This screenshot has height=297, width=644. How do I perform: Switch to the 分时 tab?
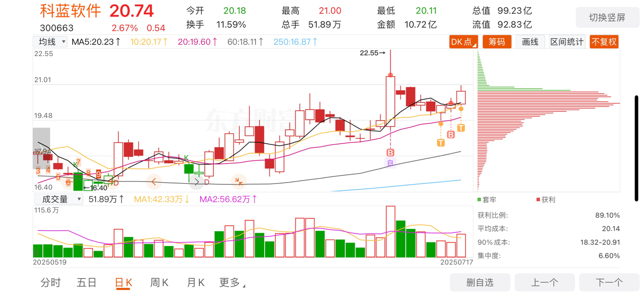51,283
